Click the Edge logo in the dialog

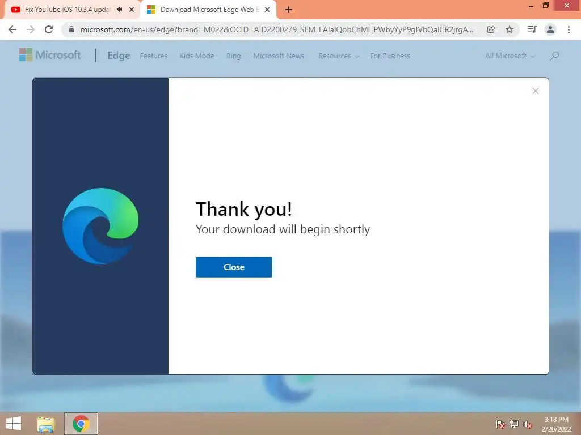(100, 226)
